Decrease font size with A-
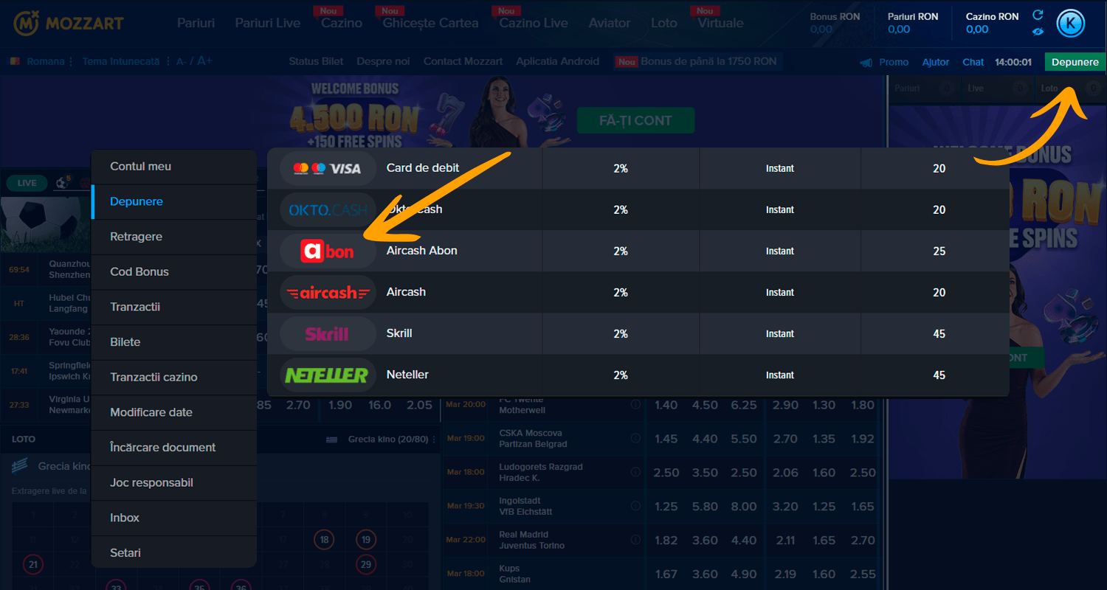 (x=182, y=61)
